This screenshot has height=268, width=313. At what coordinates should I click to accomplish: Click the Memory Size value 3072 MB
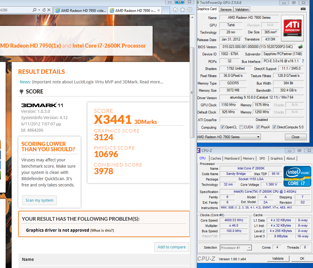click(233, 90)
